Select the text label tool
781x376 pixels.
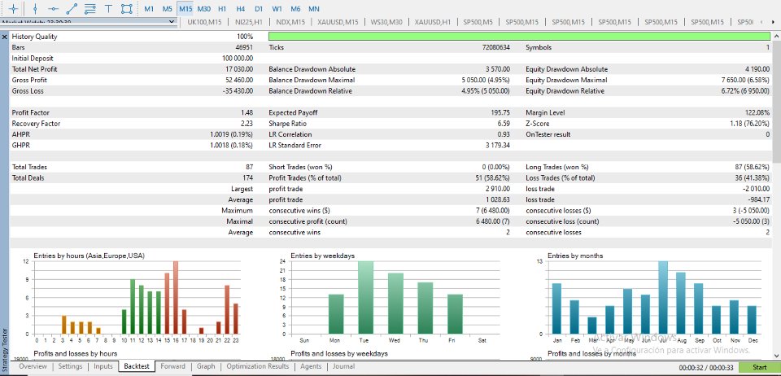pyautogui.click(x=108, y=8)
